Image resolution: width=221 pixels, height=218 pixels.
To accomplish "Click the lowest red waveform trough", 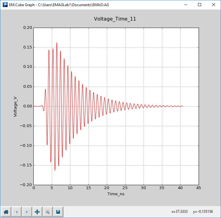I will 55,170.
